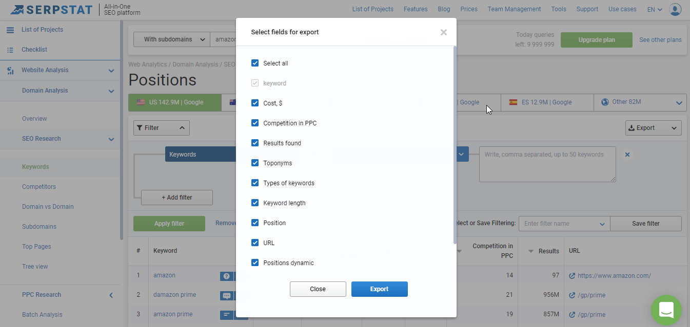Collapse the Domain Analysis section chevron
This screenshot has width=690, height=327.
click(x=111, y=91)
